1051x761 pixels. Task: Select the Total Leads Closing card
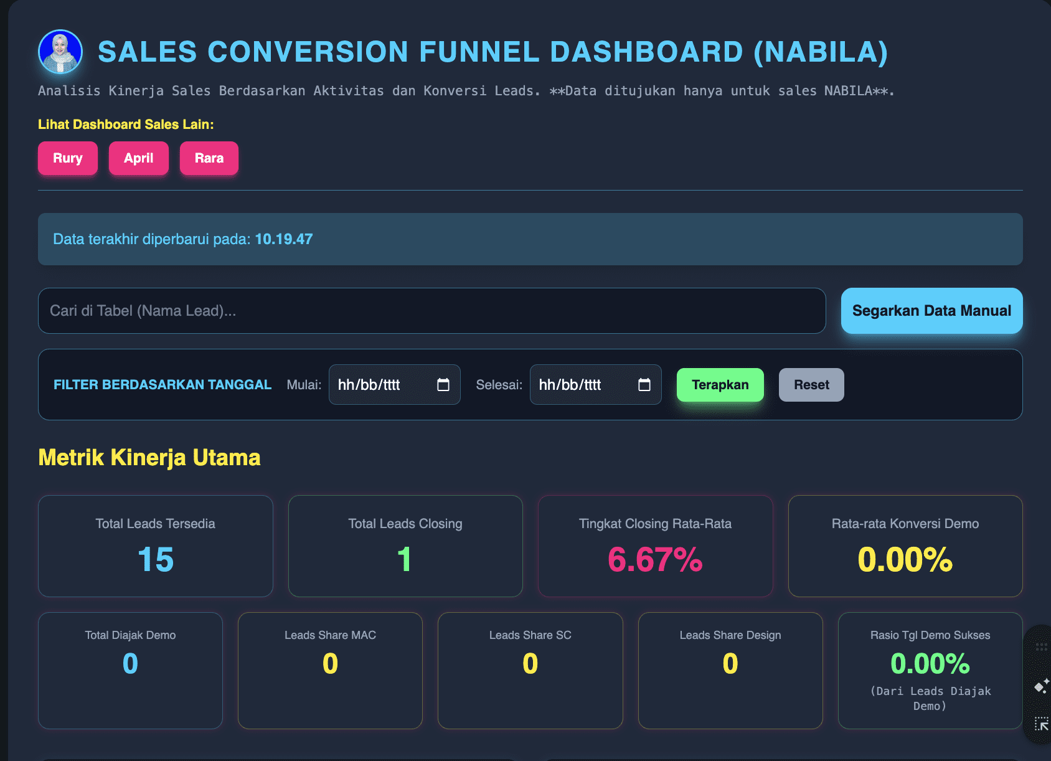[x=405, y=546]
